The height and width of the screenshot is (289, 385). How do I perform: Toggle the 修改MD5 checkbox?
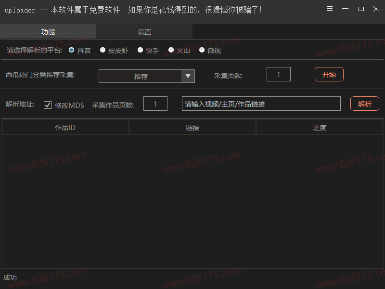coord(48,105)
